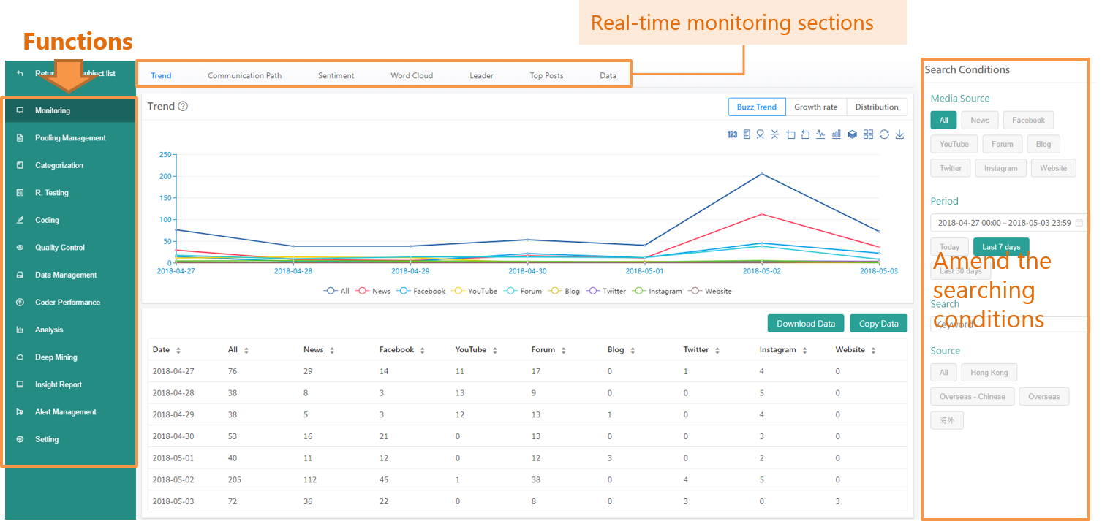Click the Period calendar icon
The width and height of the screenshot is (1102, 521).
tap(1079, 223)
